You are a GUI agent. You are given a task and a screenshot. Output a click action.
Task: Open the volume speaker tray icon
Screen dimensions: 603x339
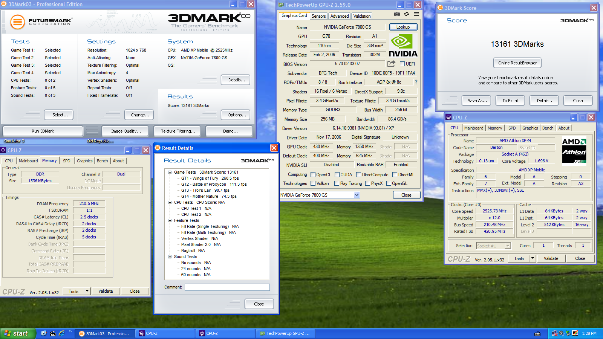(561, 333)
